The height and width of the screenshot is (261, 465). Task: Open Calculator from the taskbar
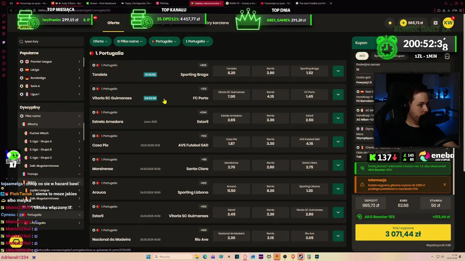pos(309,257)
